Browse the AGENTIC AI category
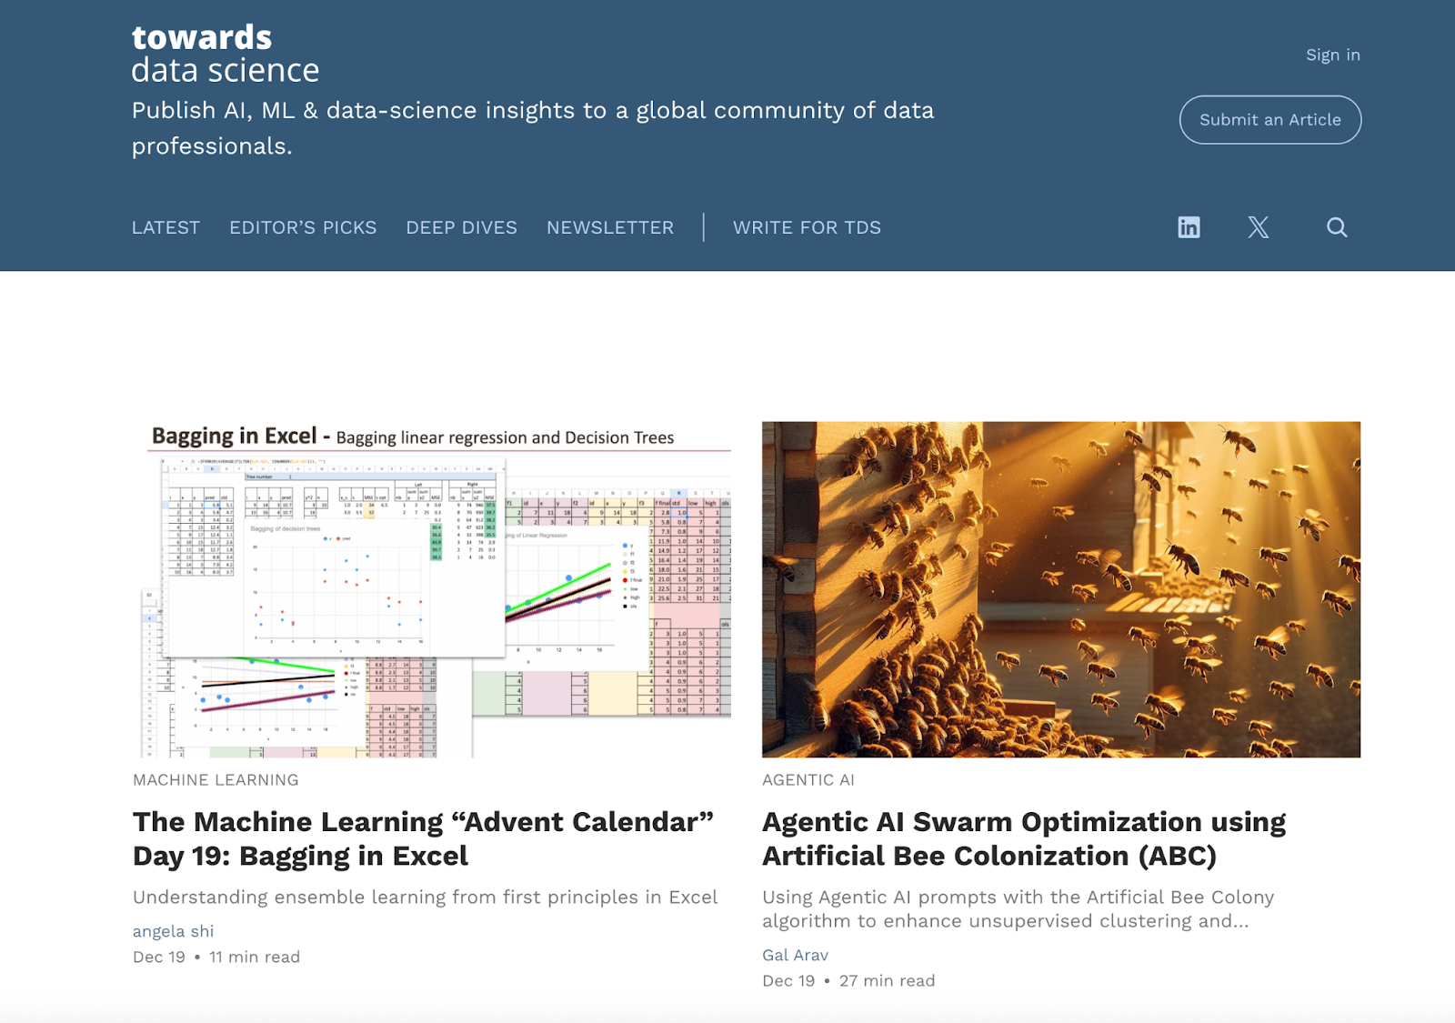Viewport: 1455px width, 1023px height. click(808, 779)
